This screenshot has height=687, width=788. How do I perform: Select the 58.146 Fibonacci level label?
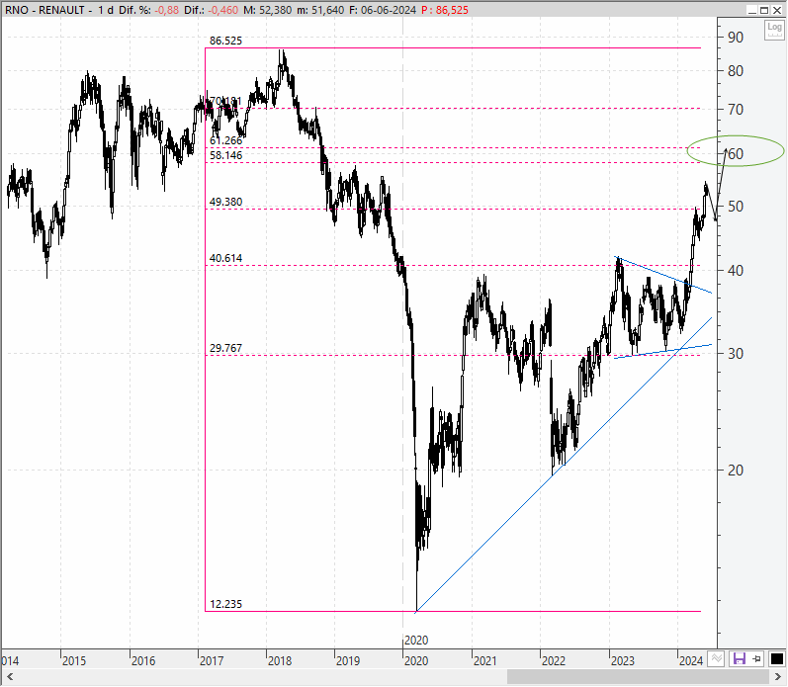[225, 155]
